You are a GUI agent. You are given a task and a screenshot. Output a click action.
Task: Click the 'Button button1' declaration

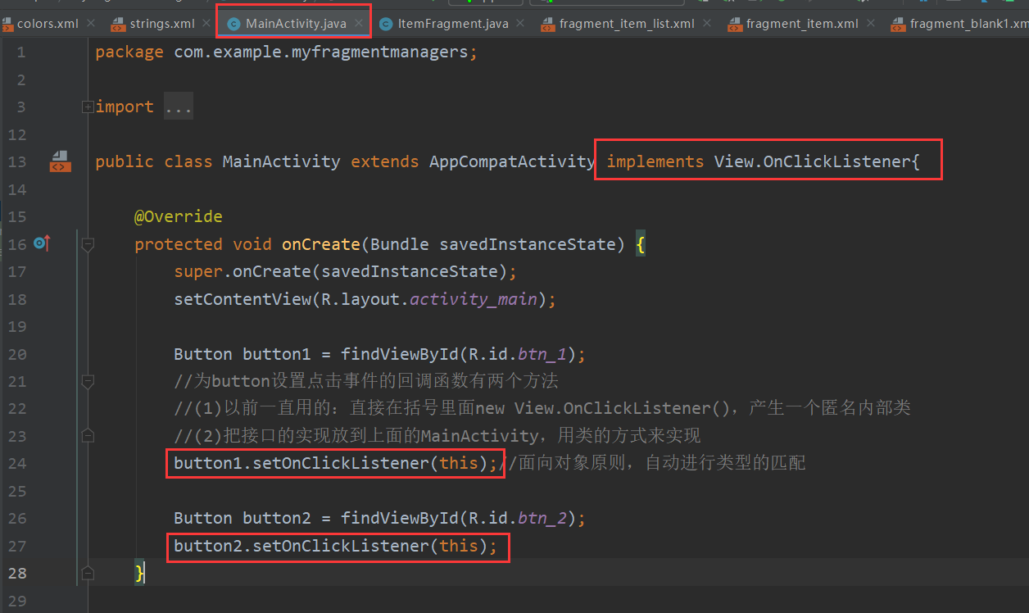pos(243,354)
